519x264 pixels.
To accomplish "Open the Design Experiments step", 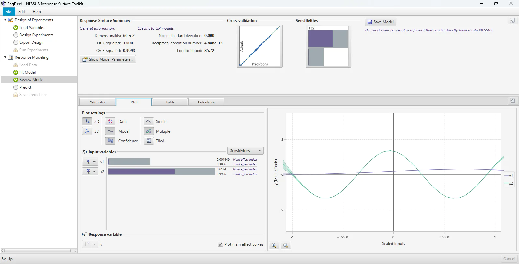I will (x=36, y=35).
